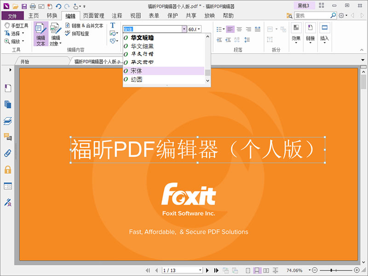
Task: Enable continuous page view mode
Action: (258, 270)
